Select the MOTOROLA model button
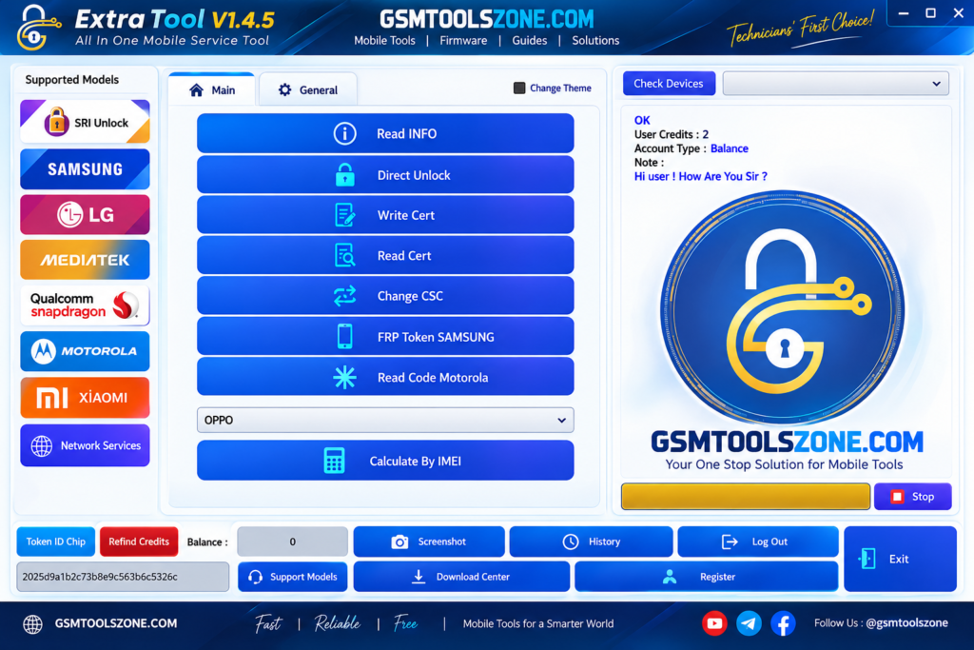This screenshot has width=974, height=650. [85, 351]
